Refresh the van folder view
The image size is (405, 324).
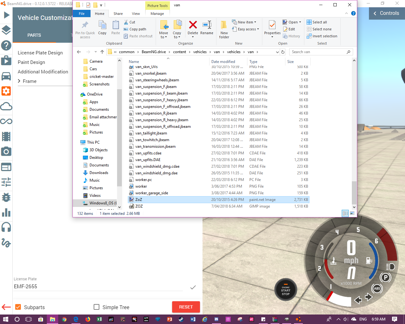click(x=283, y=52)
